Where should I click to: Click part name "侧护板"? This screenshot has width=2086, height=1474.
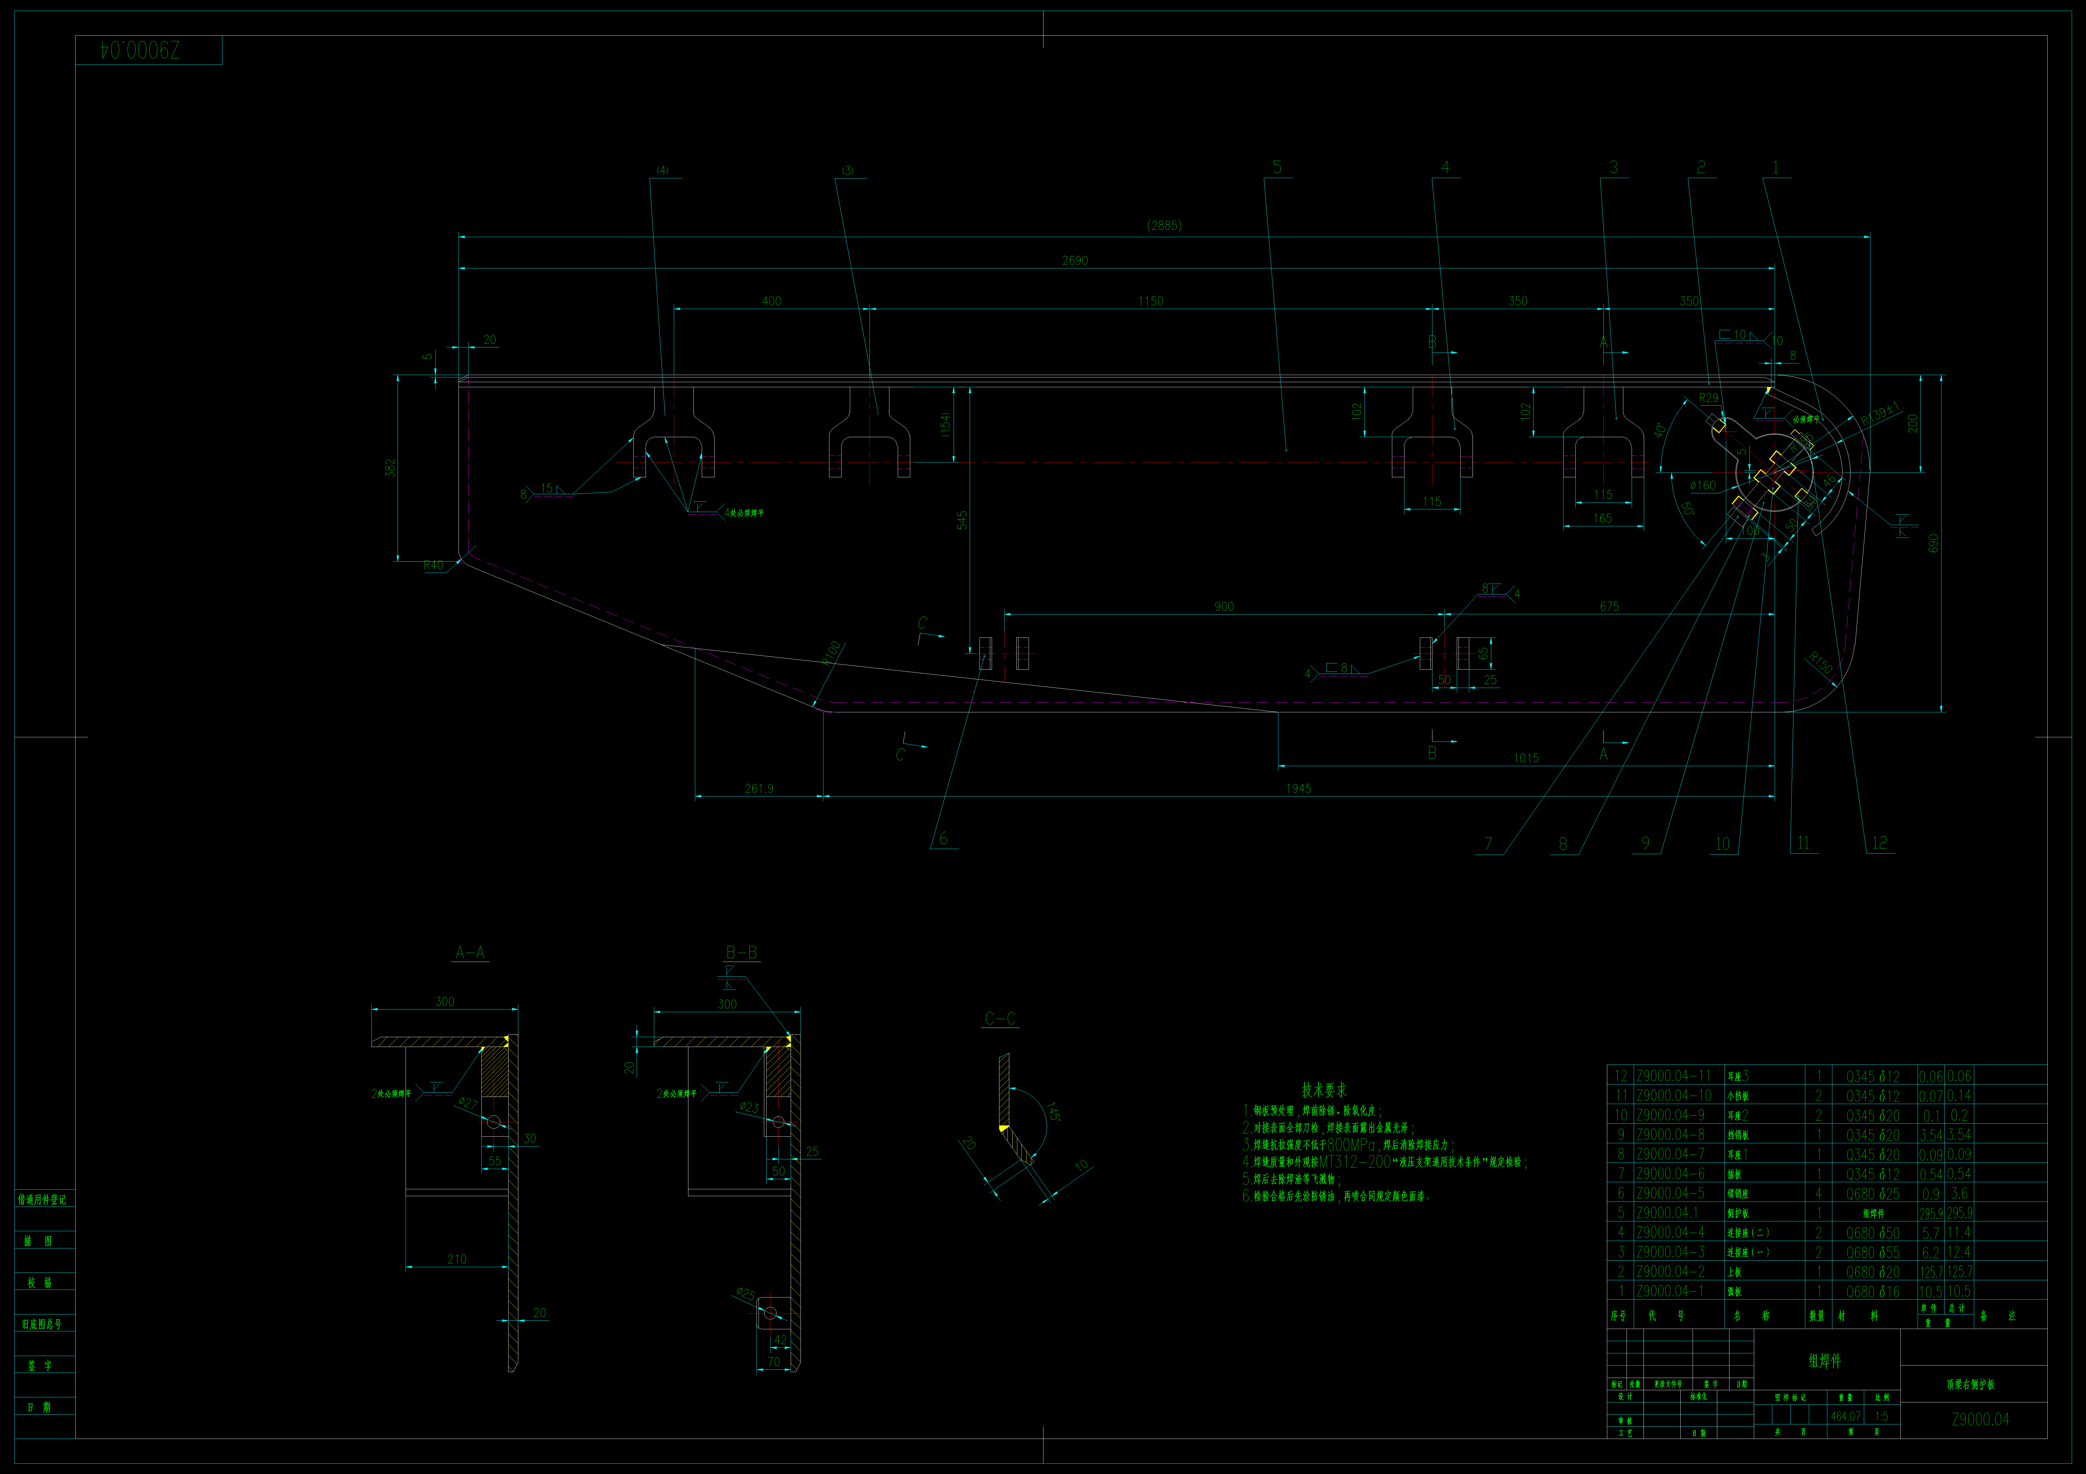1738,1213
